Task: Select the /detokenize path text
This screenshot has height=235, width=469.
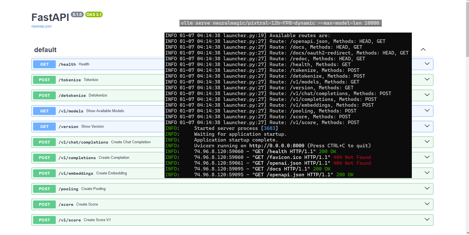Action: [72, 95]
